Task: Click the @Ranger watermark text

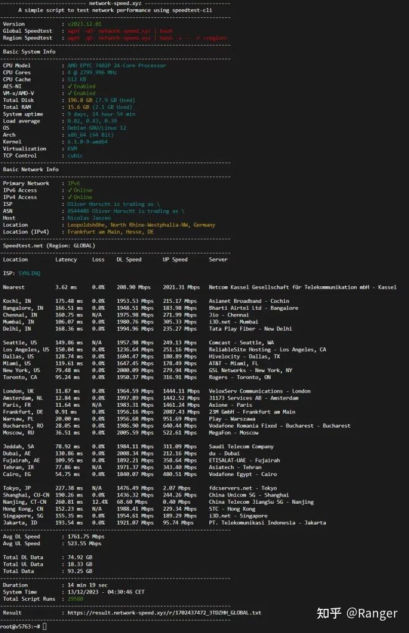Action: click(x=373, y=613)
